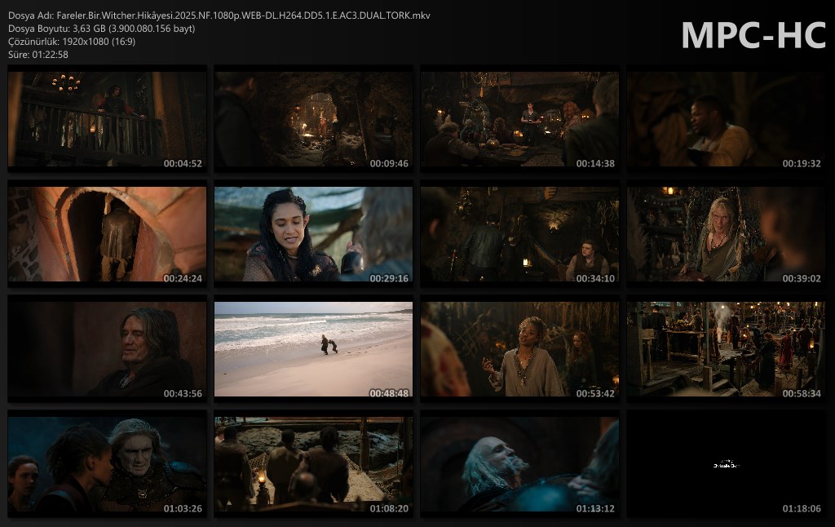This screenshot has height=527, width=835.
Task: Select the thumbnail stamped 00:04:52
Action: point(107,119)
